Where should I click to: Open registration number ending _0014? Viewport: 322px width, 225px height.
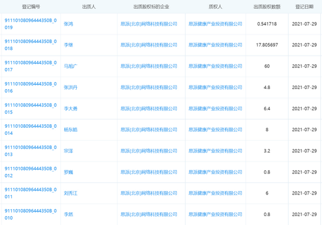click(30, 129)
